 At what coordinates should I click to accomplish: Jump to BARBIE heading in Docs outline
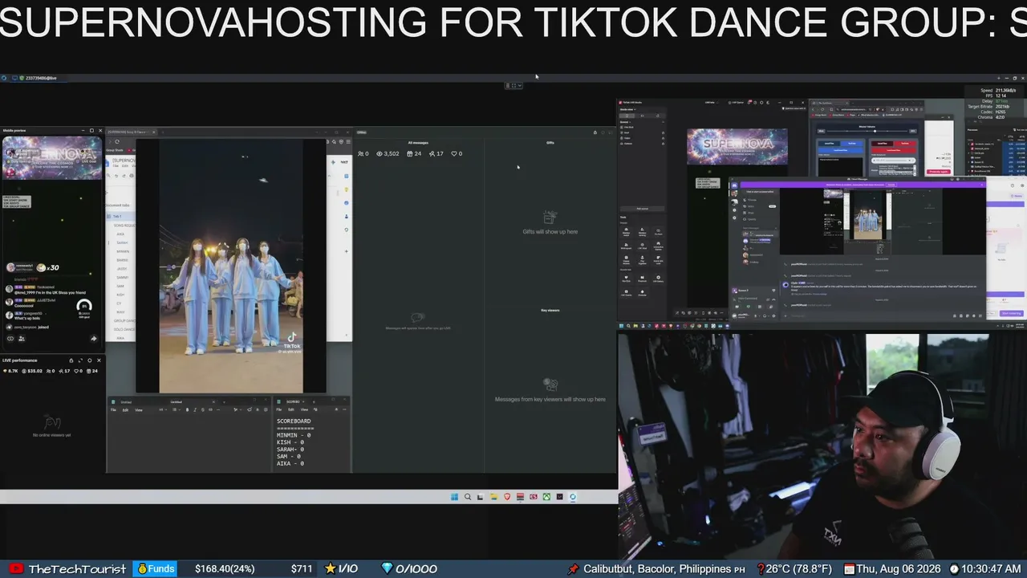point(122,260)
